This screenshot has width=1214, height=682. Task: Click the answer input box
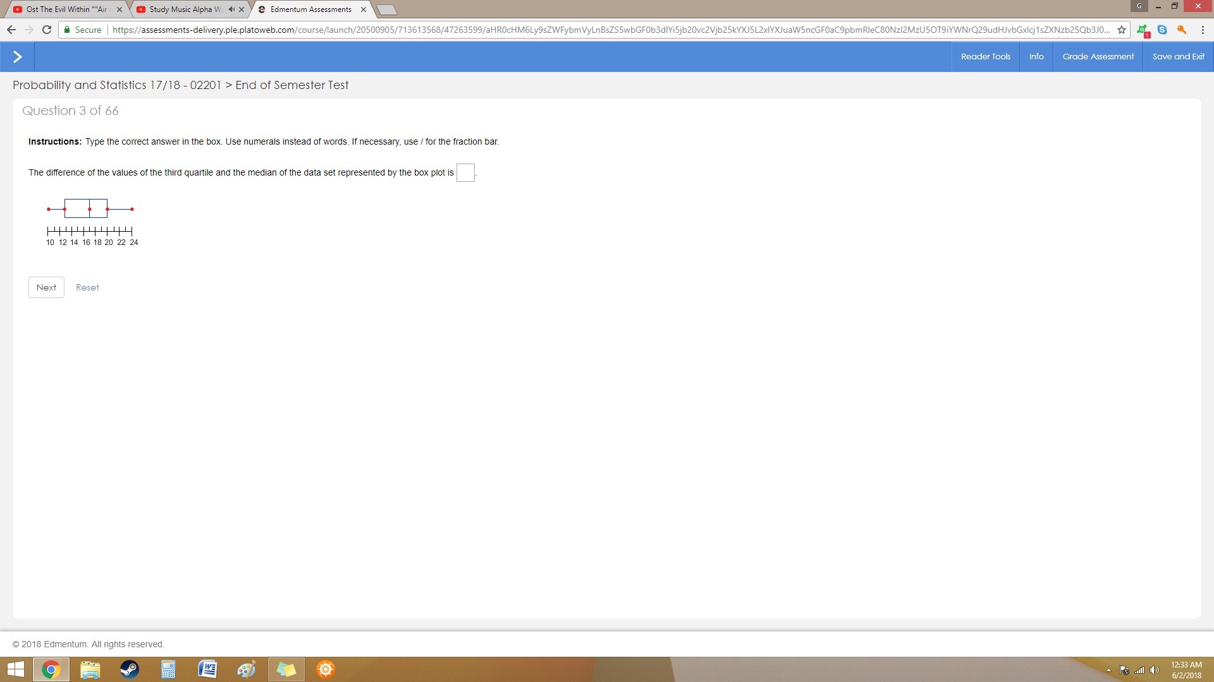(465, 172)
